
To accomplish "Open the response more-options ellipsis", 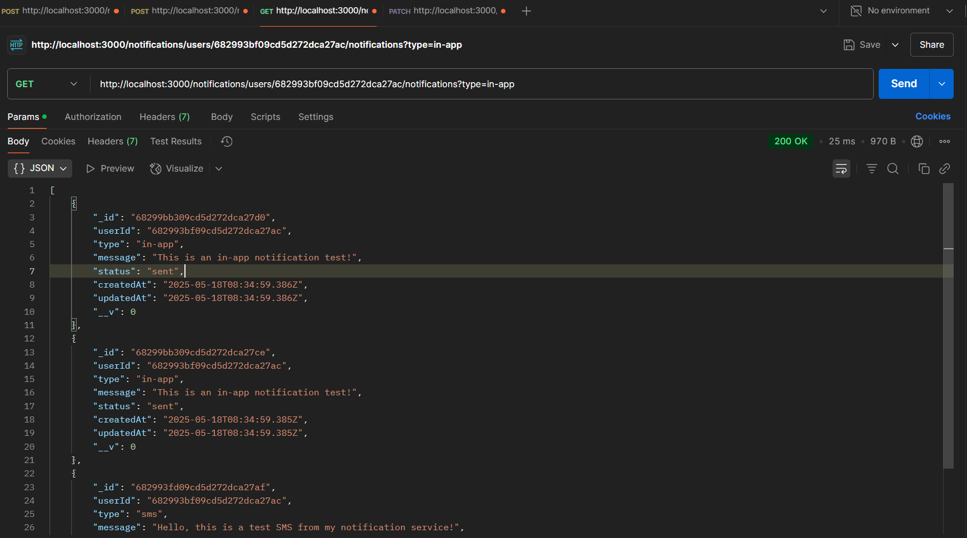I will pyautogui.click(x=944, y=141).
